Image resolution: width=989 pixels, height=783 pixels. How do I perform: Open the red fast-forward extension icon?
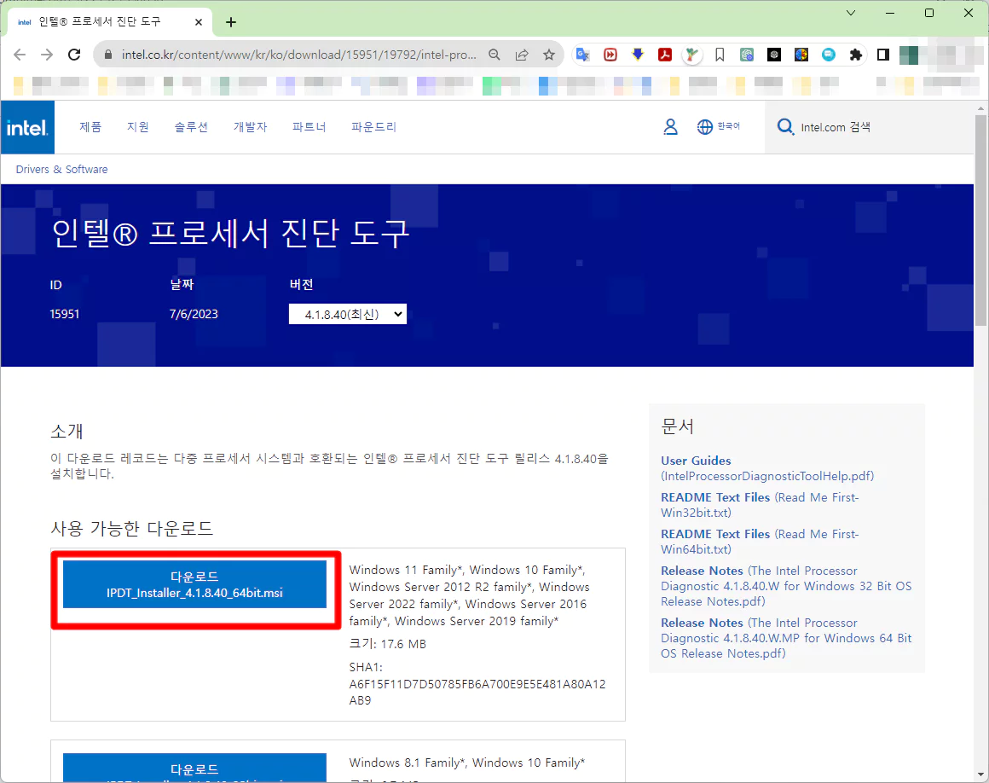(610, 55)
